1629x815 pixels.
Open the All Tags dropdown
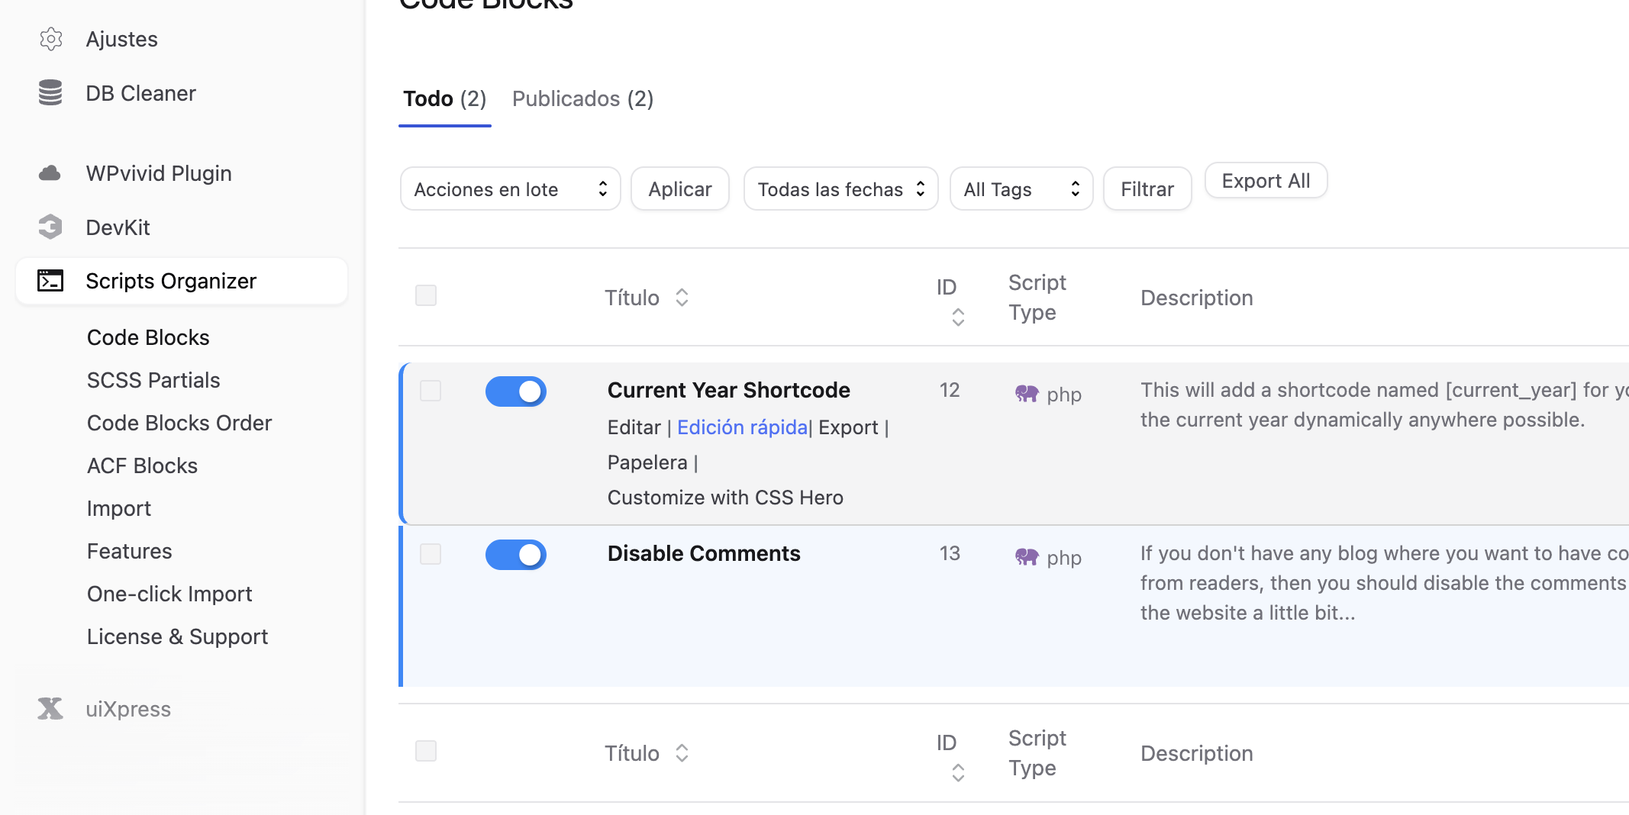click(1021, 189)
